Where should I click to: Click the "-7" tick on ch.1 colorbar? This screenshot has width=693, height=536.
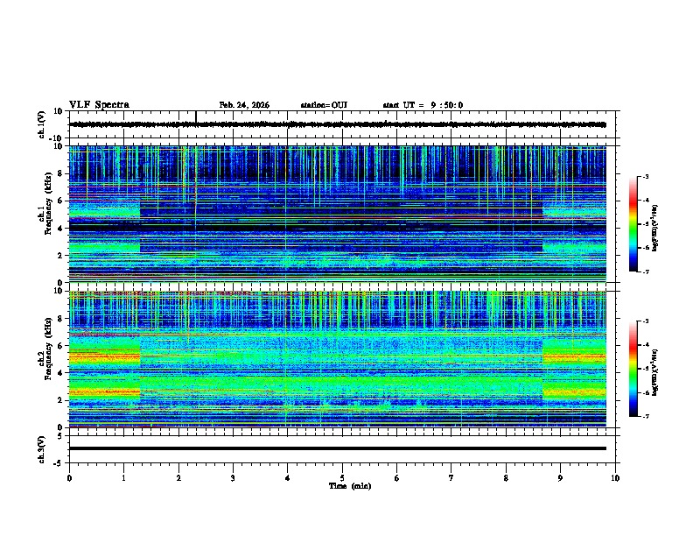pos(646,272)
